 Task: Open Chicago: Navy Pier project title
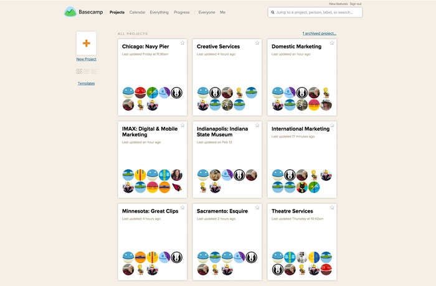tap(145, 47)
